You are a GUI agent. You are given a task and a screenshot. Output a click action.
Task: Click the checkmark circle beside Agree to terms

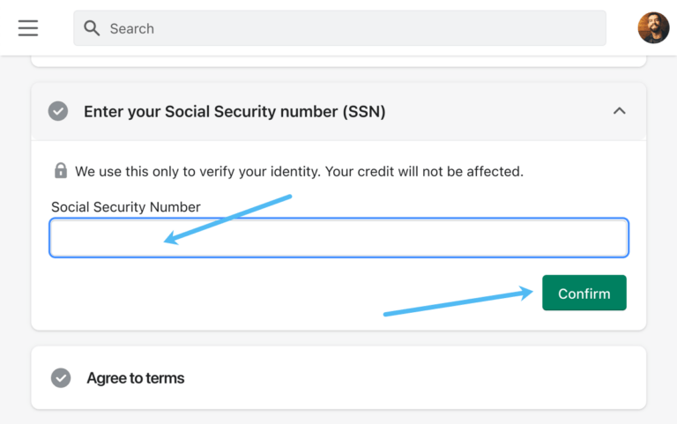coord(61,378)
